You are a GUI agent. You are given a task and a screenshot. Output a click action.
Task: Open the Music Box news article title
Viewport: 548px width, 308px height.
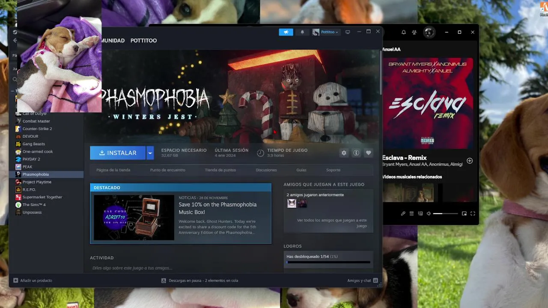pyautogui.click(x=217, y=208)
